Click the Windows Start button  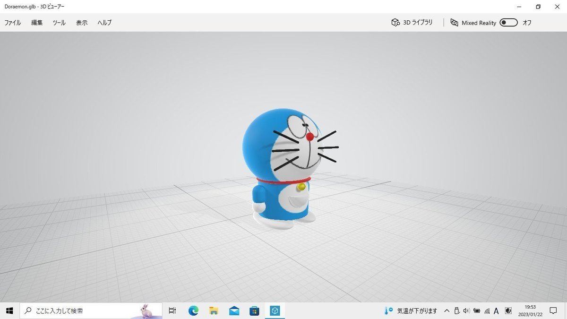pyautogui.click(x=9, y=310)
